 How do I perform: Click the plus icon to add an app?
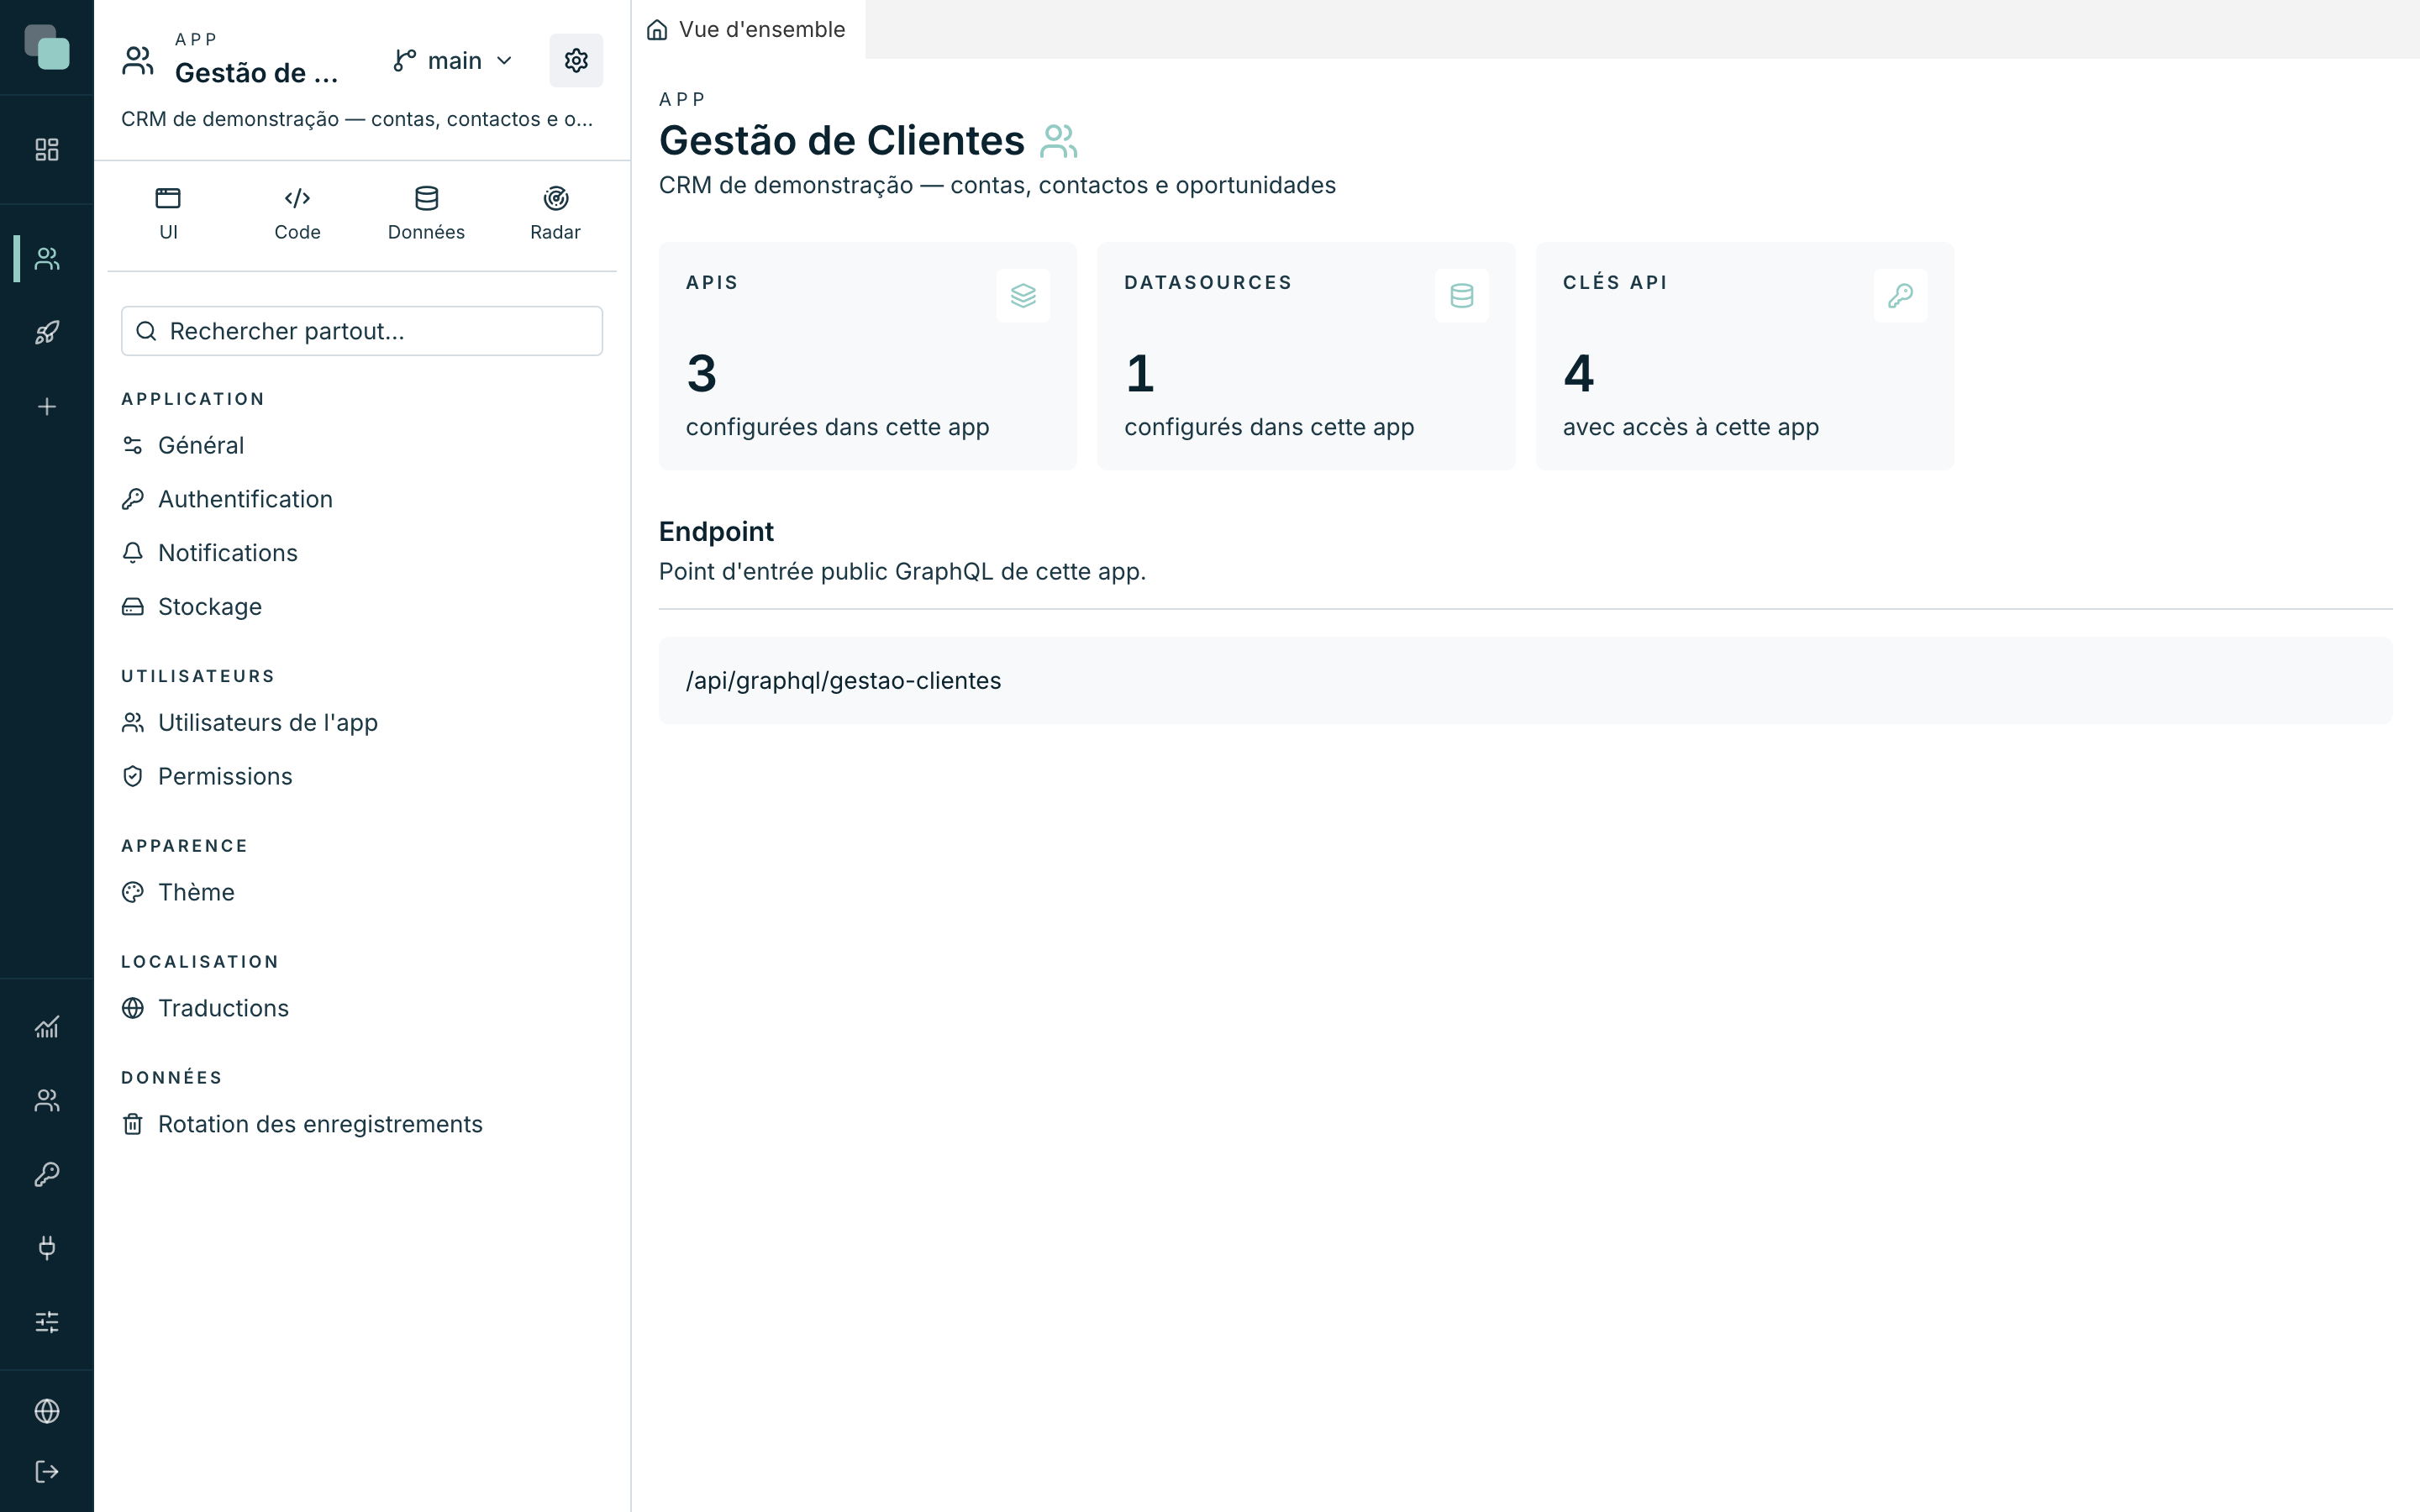click(47, 407)
